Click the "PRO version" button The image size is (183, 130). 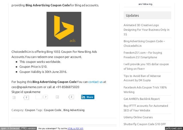tap(28, 128)
